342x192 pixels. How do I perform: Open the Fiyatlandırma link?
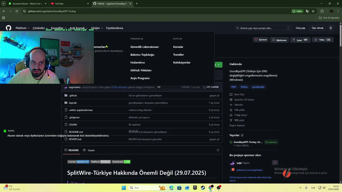114,28
